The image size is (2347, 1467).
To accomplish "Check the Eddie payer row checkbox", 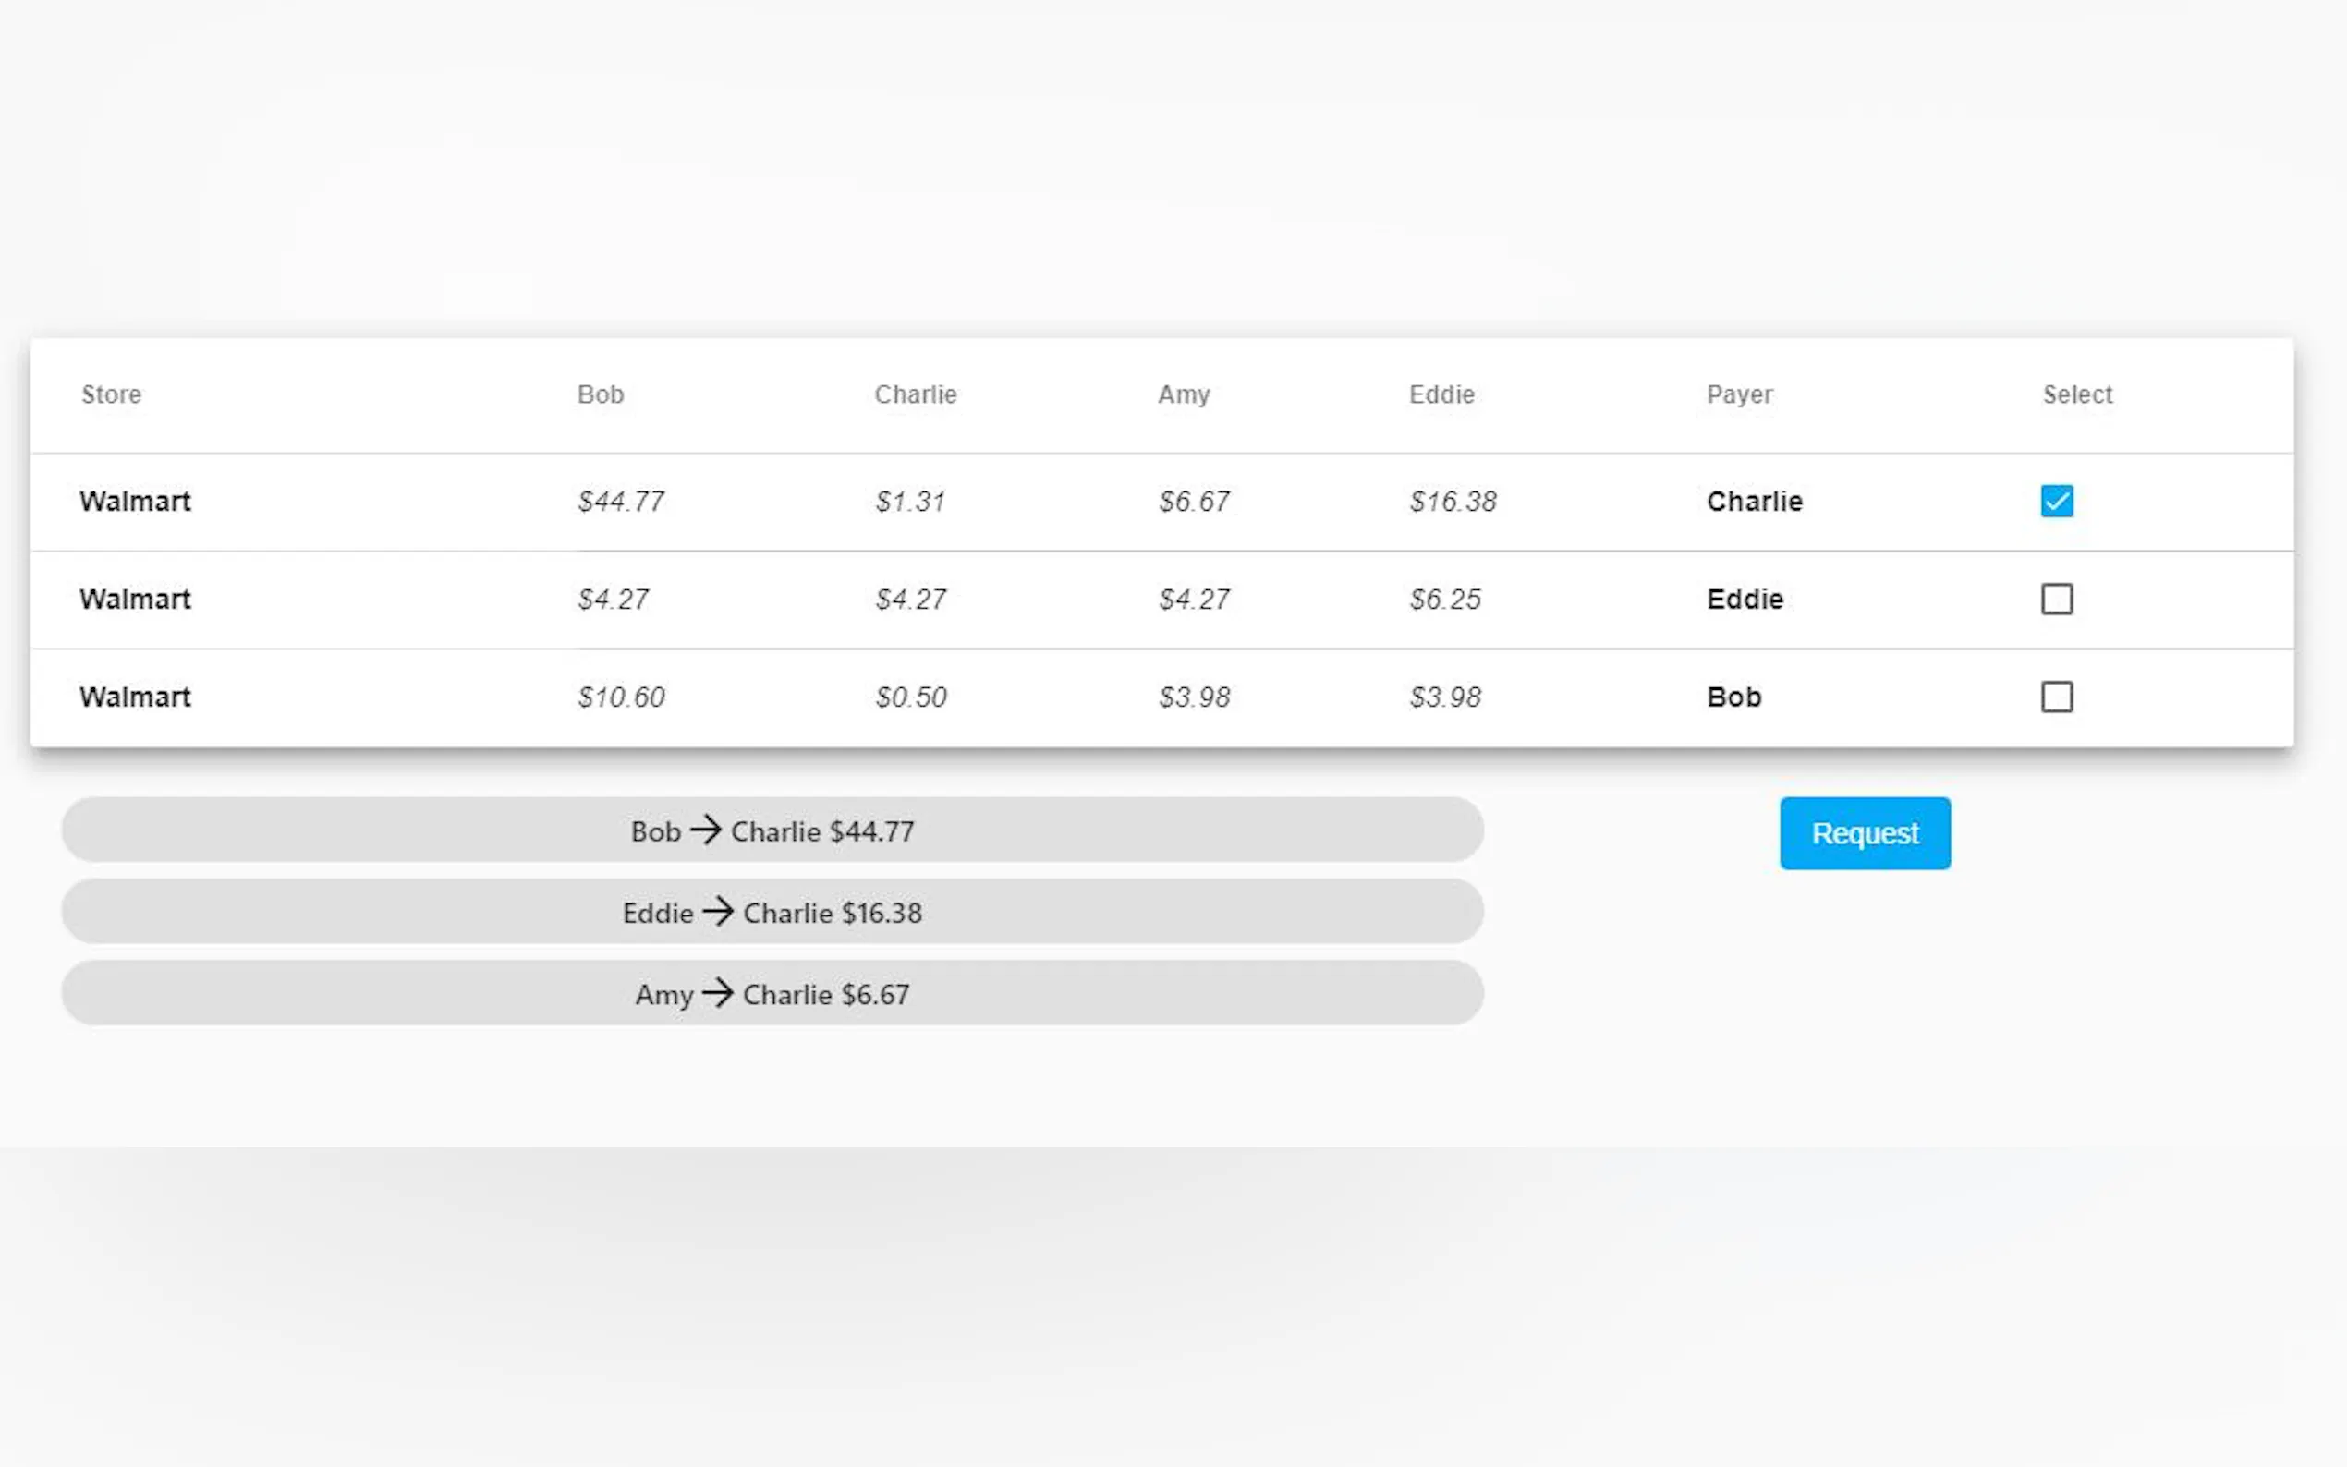I will (x=2056, y=600).
